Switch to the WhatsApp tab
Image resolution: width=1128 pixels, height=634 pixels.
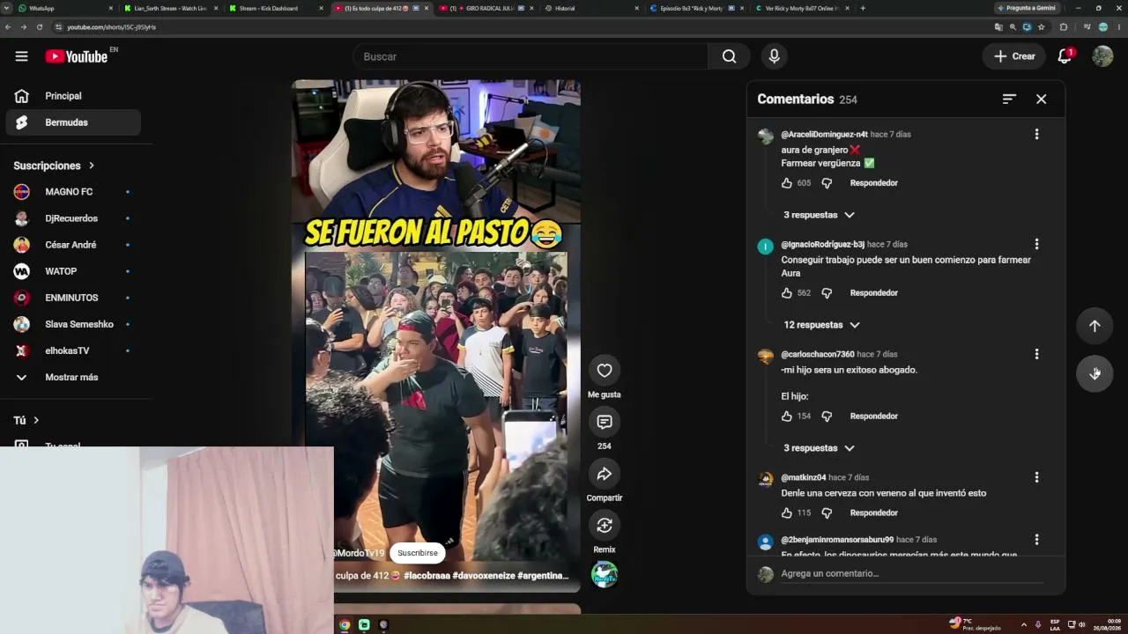pos(67,8)
